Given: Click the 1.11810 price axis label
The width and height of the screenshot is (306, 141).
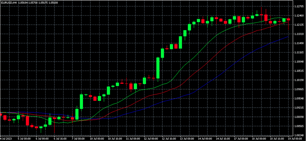Looking at the screenshot, I should [x=299, y=34].
